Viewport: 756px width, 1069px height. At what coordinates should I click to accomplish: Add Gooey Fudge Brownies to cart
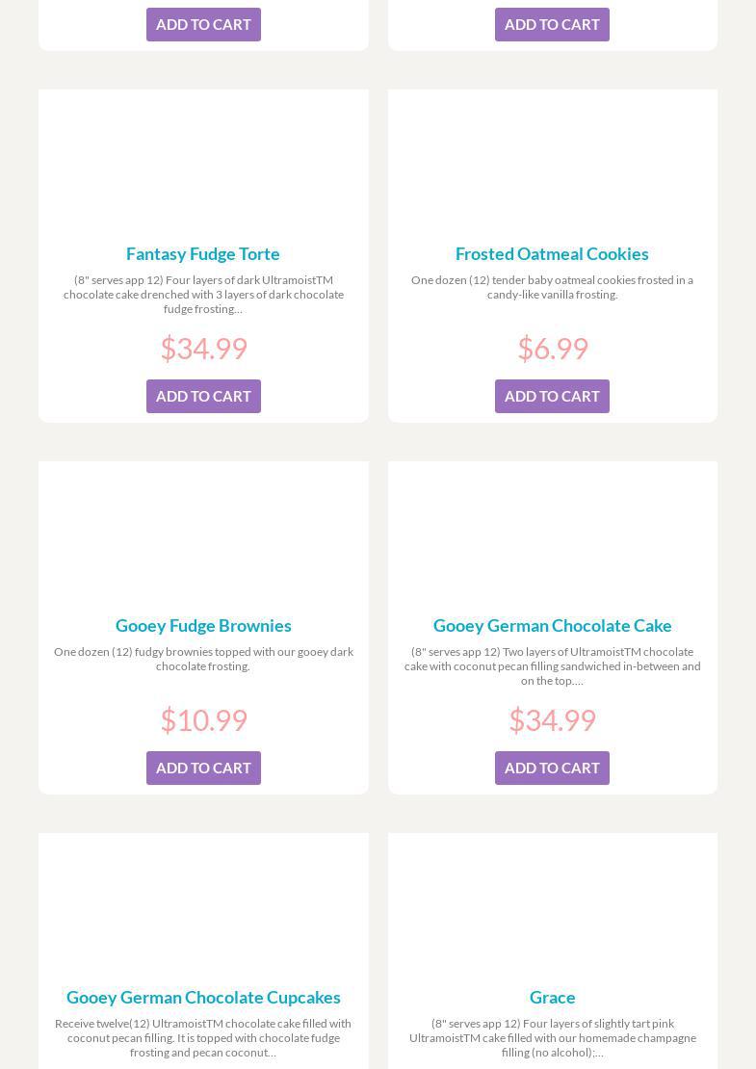pyautogui.click(x=203, y=768)
